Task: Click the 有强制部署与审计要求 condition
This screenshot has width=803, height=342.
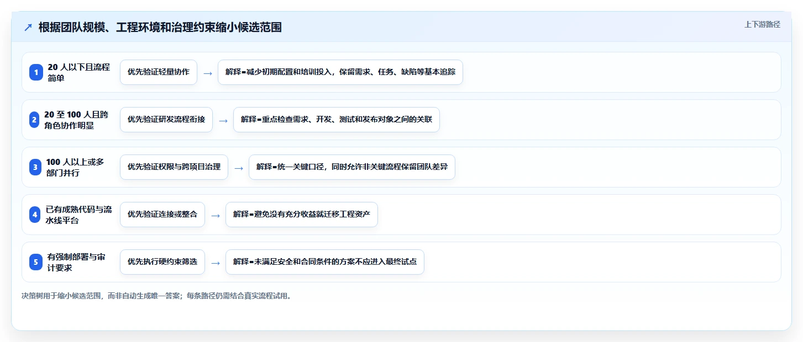Action: 76,262
